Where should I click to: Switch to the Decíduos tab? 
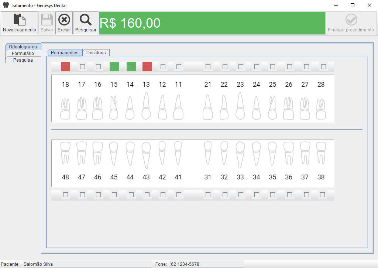click(96, 53)
